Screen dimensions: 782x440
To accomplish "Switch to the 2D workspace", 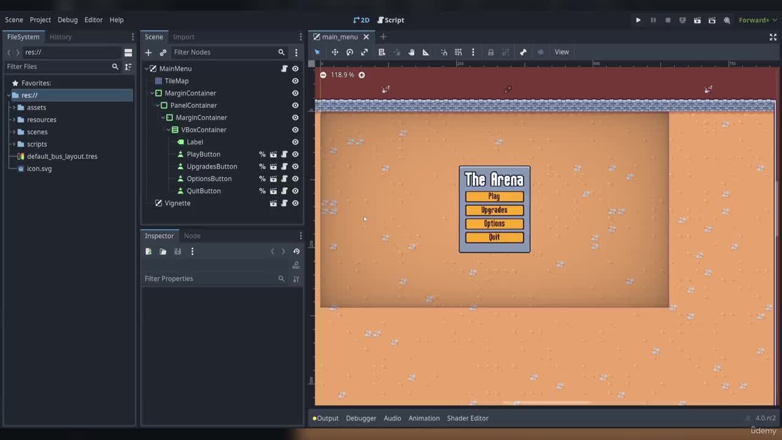I will pos(361,20).
